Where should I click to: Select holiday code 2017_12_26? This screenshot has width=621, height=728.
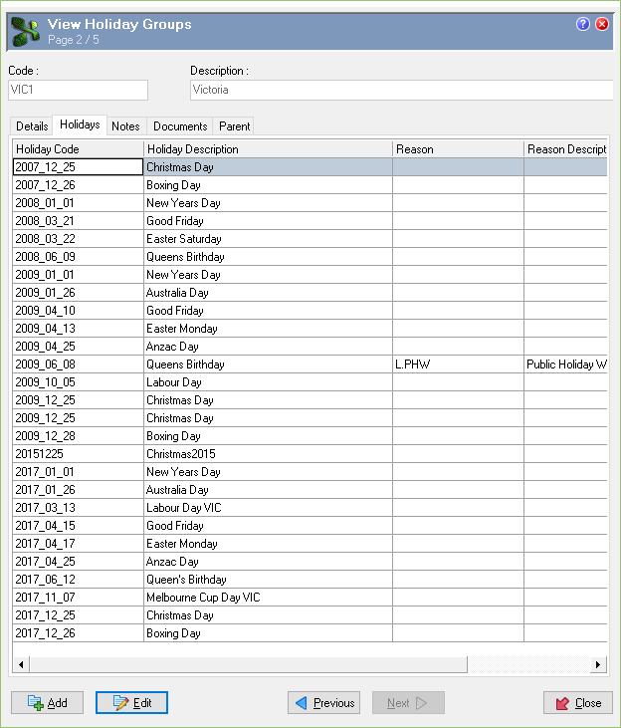(78, 633)
